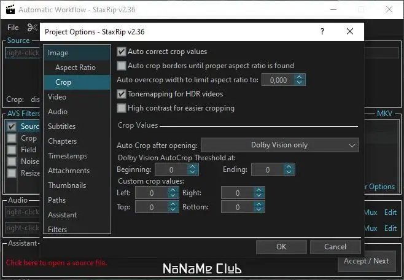Click the second audio track Edit link
The image size is (404, 280).
pos(390,228)
